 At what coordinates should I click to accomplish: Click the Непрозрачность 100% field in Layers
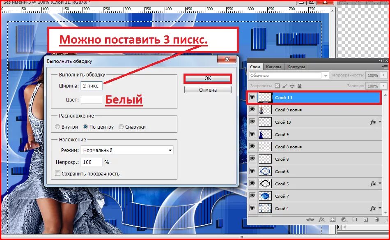pos(373,75)
